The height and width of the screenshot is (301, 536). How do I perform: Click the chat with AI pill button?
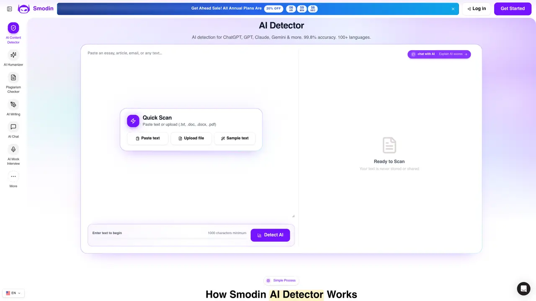[x=439, y=54]
